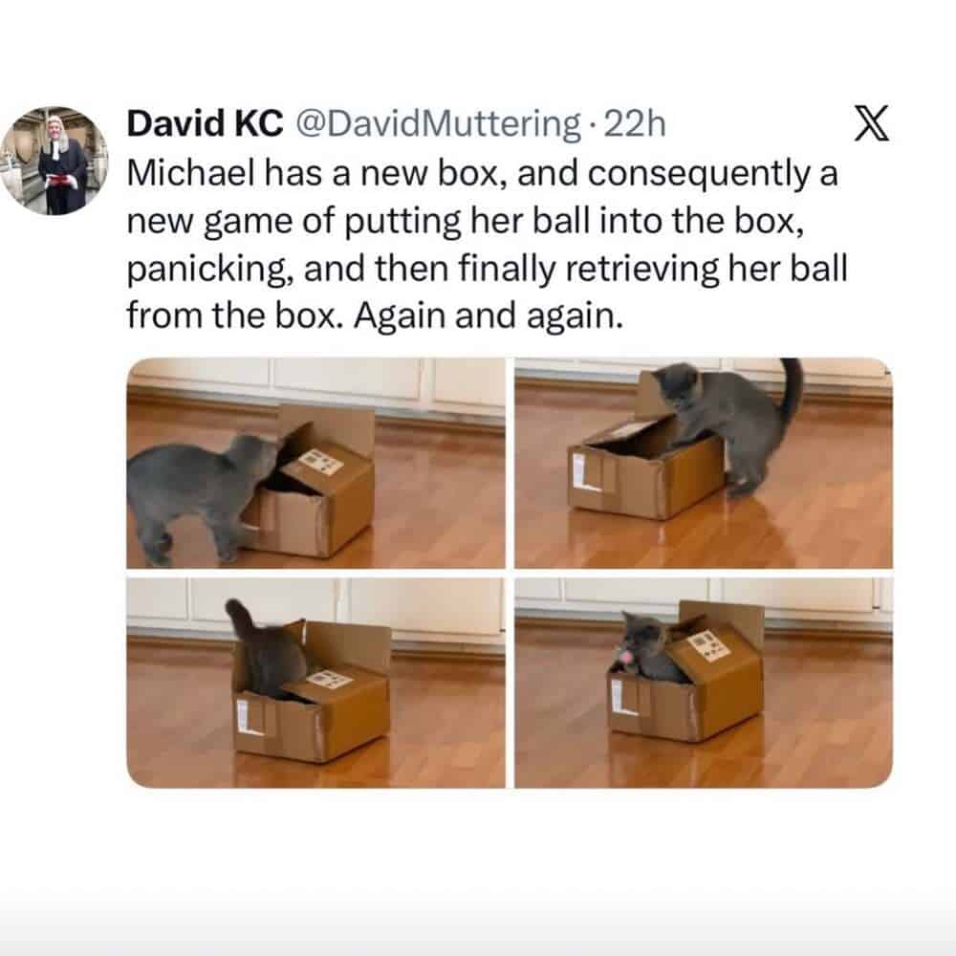Click the X logo icon
The height and width of the screenshot is (956, 956).
[871, 123]
